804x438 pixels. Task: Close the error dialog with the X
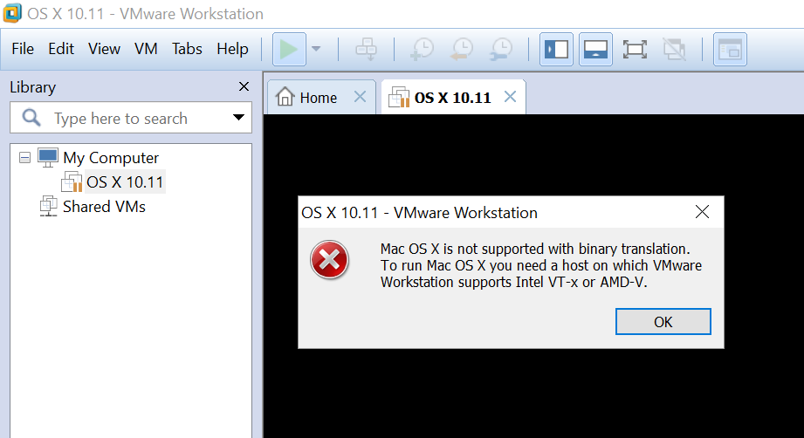coord(702,211)
